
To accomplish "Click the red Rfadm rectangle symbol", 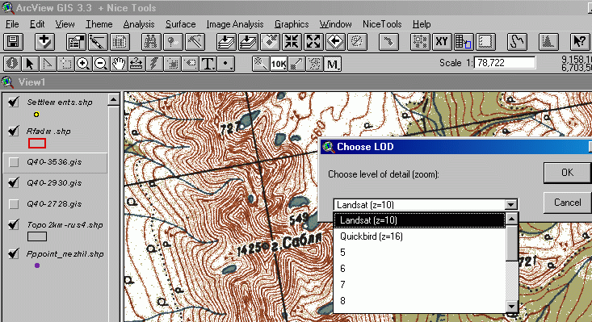I will tap(37, 144).
